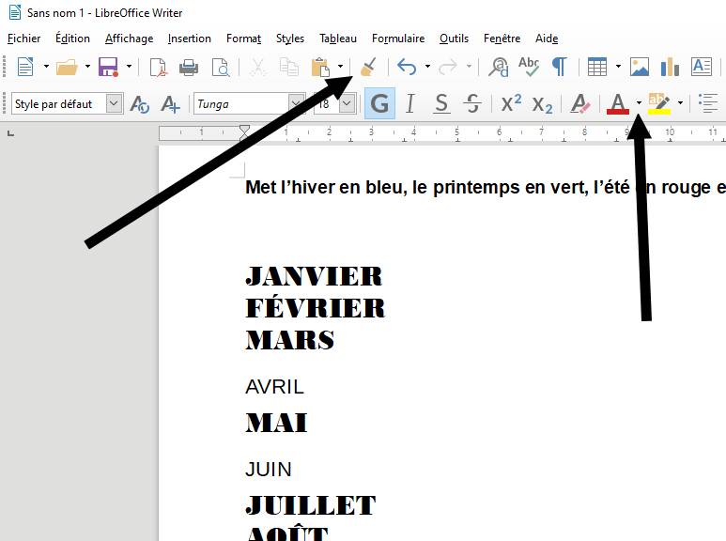Open the Tunga font name dropdown
726x541 pixels.
pos(297,103)
